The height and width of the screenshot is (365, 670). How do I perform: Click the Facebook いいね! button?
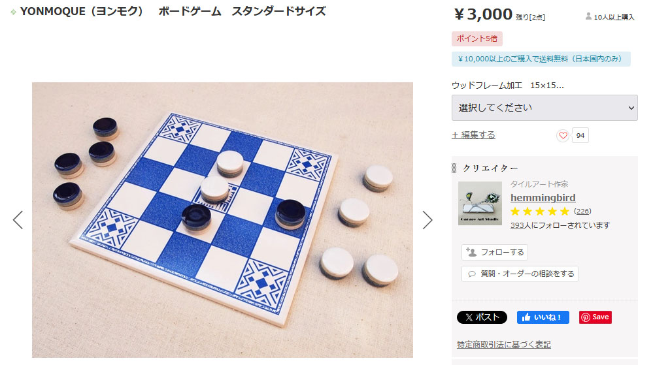(x=543, y=317)
